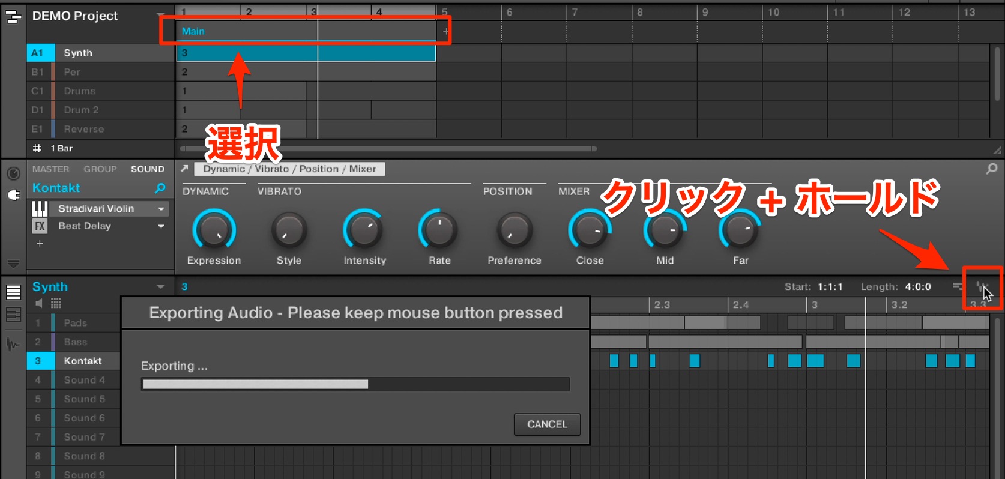
Task: Open the Synth group dropdown in pattern editor
Action: (160, 287)
